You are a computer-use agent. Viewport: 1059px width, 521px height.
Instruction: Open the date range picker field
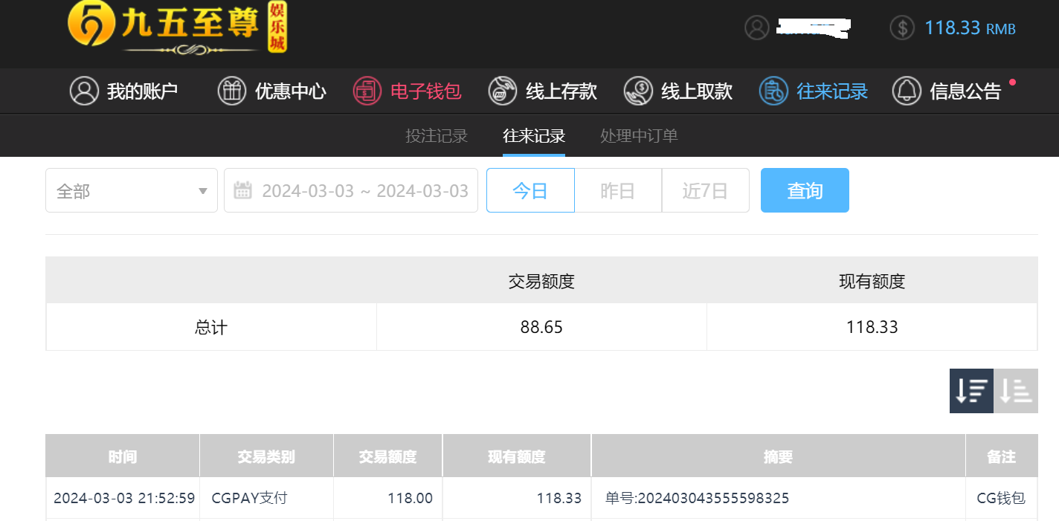[351, 190]
